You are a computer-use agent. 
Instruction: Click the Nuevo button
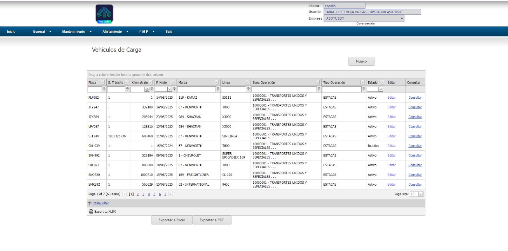click(x=361, y=61)
